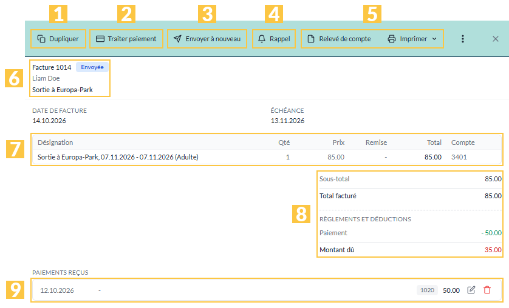Edit the 50.00 payment with pencil icon
The height and width of the screenshot is (308, 509).
471,290
